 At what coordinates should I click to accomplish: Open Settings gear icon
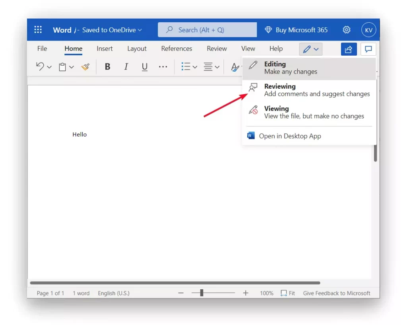click(x=347, y=30)
